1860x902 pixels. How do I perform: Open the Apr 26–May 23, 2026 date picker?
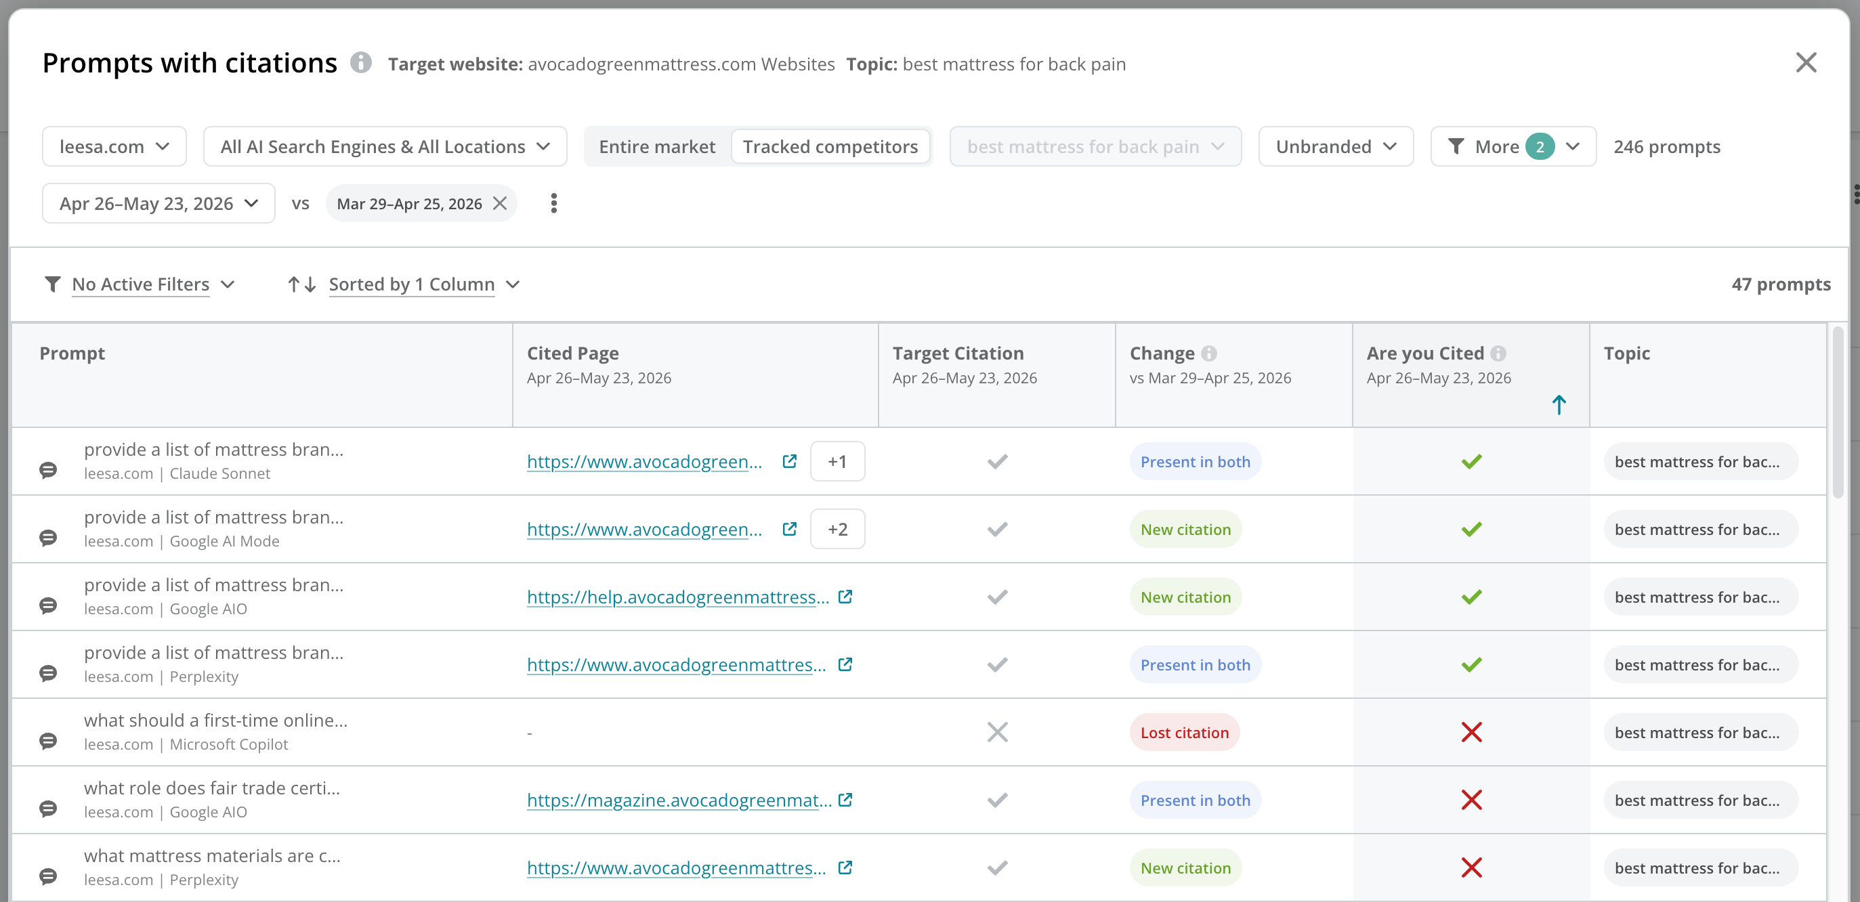coord(159,203)
